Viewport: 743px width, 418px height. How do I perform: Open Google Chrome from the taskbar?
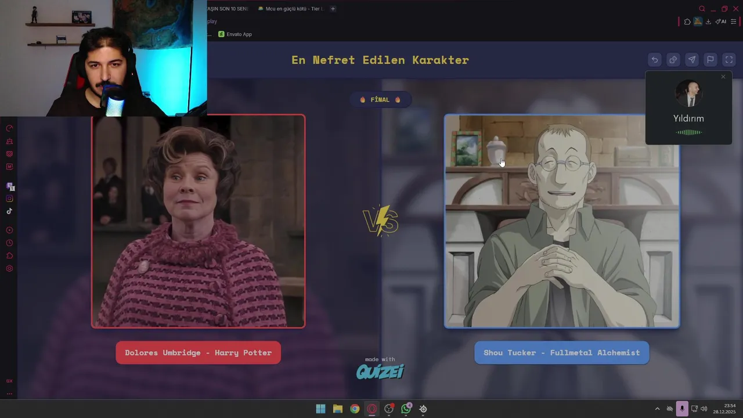pos(355,409)
